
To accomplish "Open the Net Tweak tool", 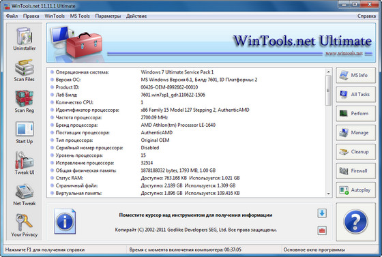I will [x=25, y=195].
